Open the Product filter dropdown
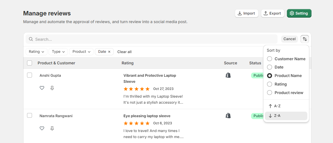Screen dimensions: 333x143 pyautogui.click(x=81, y=52)
